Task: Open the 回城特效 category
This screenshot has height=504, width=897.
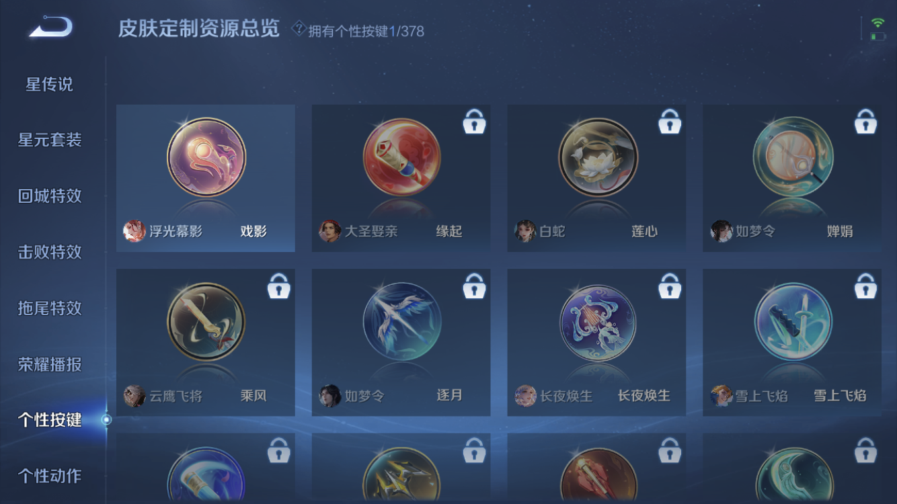Action: pos(49,196)
